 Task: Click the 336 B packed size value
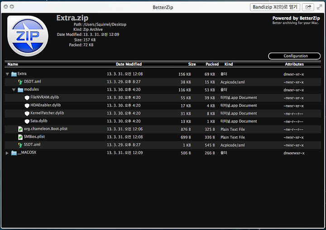(210, 138)
